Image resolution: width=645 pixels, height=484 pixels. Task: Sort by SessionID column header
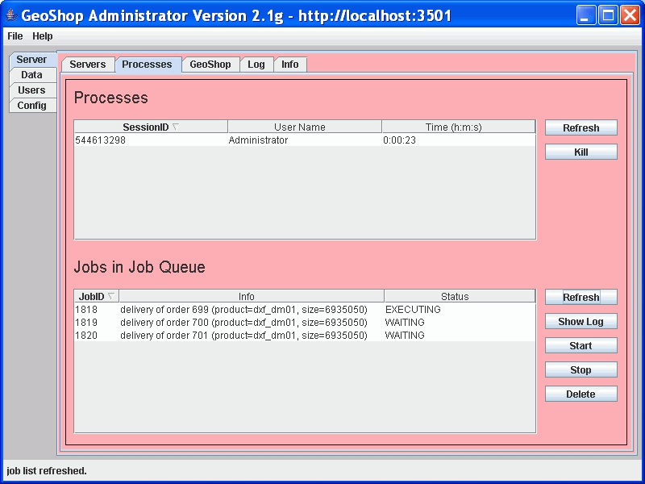(151, 127)
